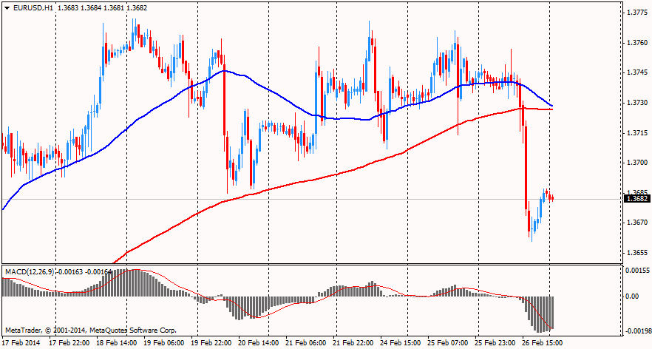Select the open value 1.3683 in header
Screen dimensions: 652x349
click(68, 8)
